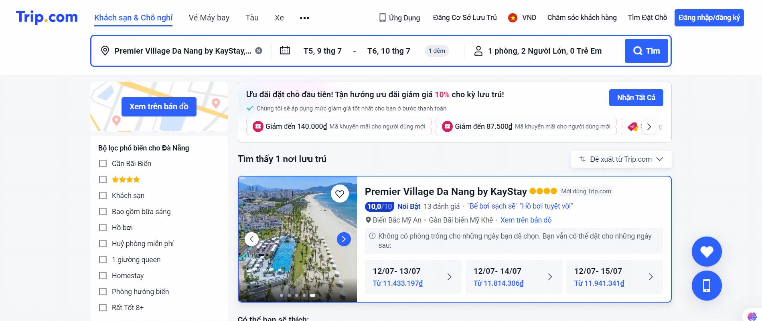Enable the Khách sạn filter
The height and width of the screenshot is (321, 762).
103,196
